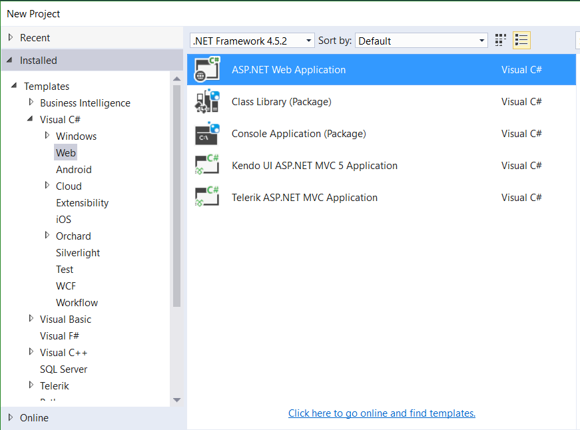Expand the Cloud templates node

pyautogui.click(x=47, y=186)
